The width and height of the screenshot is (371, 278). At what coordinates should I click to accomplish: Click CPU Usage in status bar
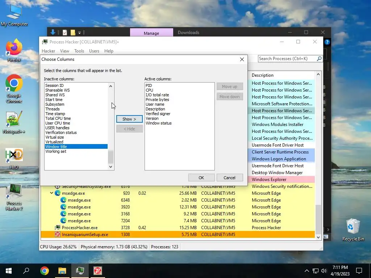pos(58,247)
